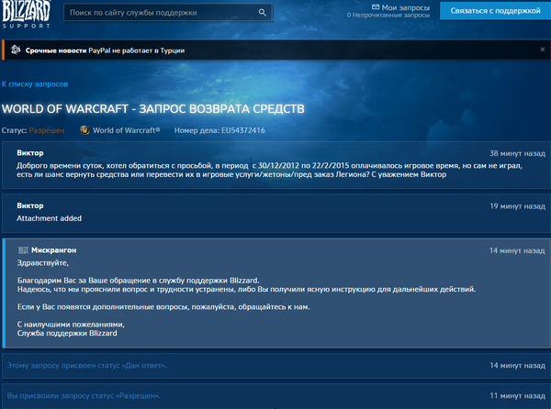Open Виктор's first message about refund
551x409 pixels.
pyautogui.click(x=231, y=170)
